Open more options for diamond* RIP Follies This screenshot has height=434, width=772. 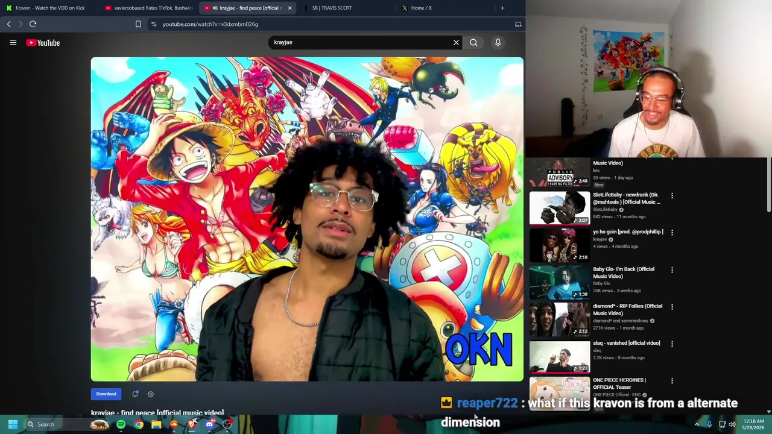672,306
